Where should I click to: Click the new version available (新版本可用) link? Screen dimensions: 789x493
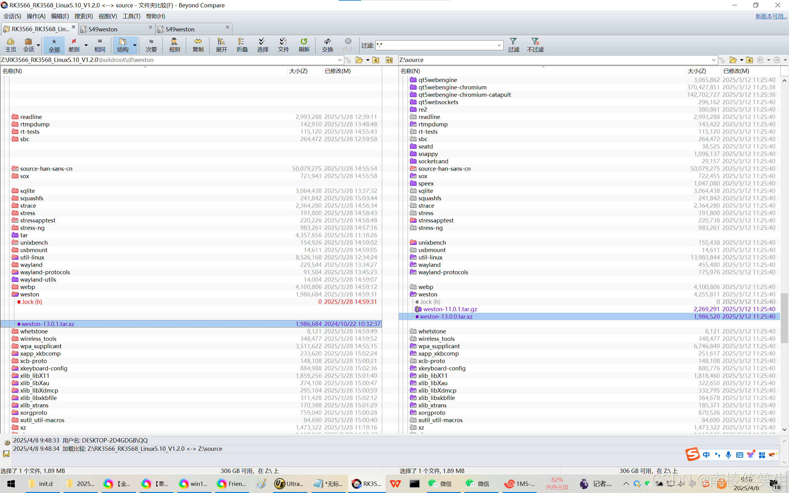tap(771, 16)
